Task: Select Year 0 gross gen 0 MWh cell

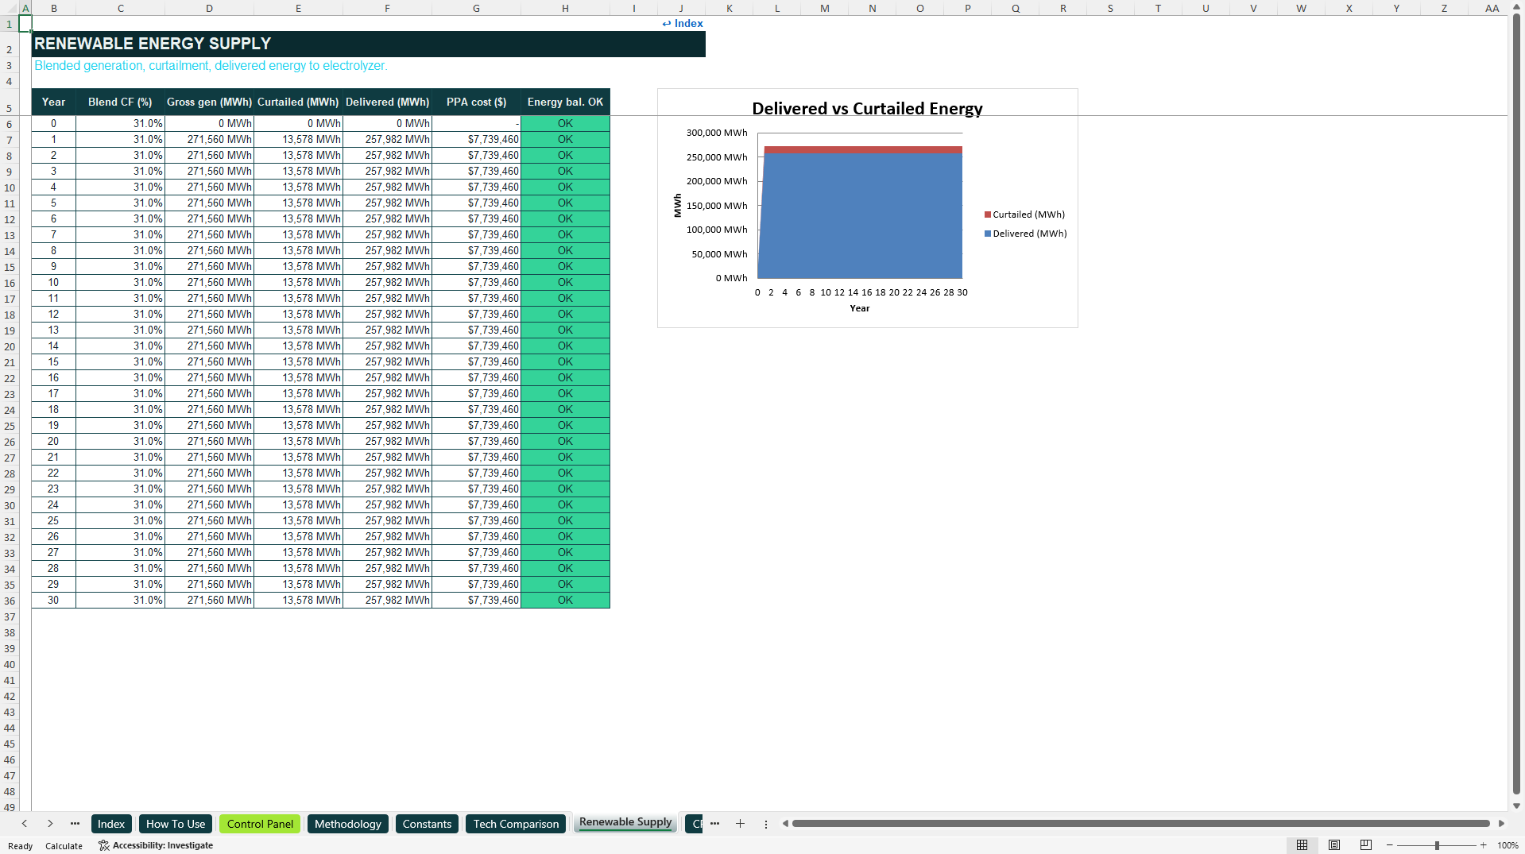Action: pyautogui.click(x=209, y=124)
